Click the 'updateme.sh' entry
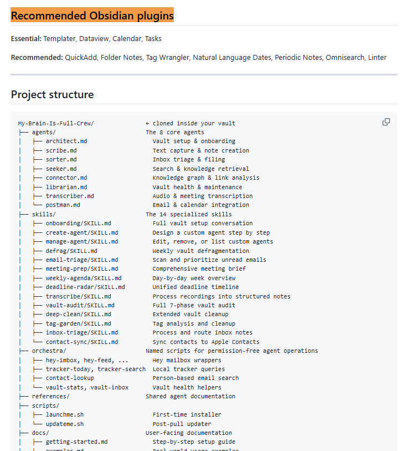Screen dimensions: 408x451 point(65,424)
